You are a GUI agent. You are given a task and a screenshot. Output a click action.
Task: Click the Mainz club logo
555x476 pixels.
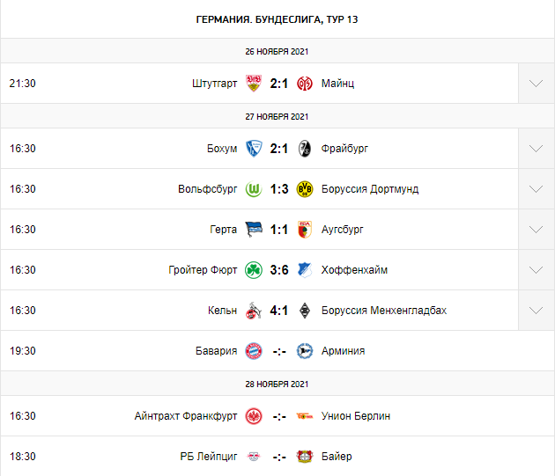point(306,84)
